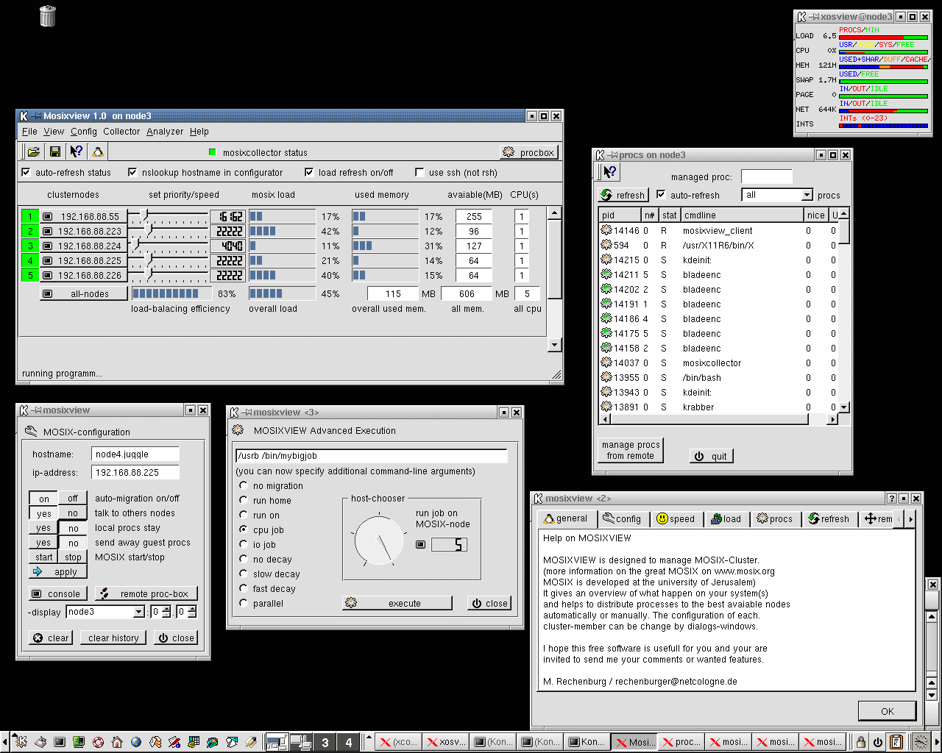Click the penguin icon in Mosixview toolbar
942x753 pixels.
(97, 151)
